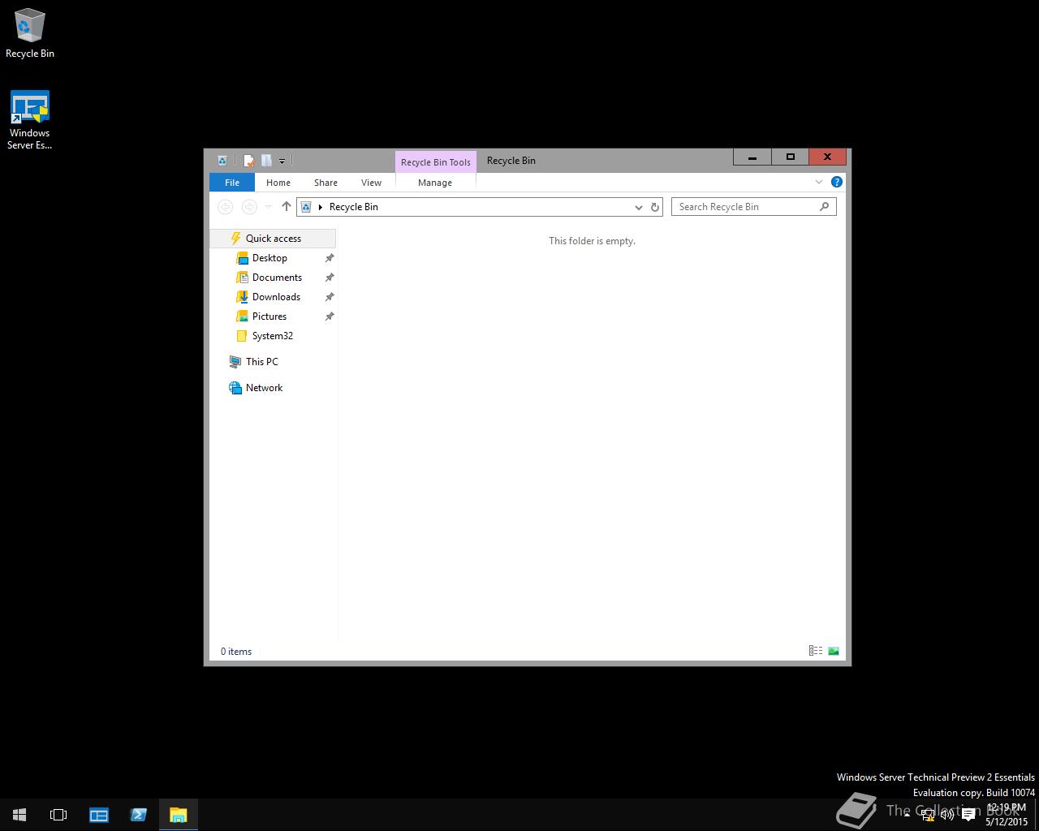
Task: Click the pin icon next to Pictures
Action: point(330,316)
